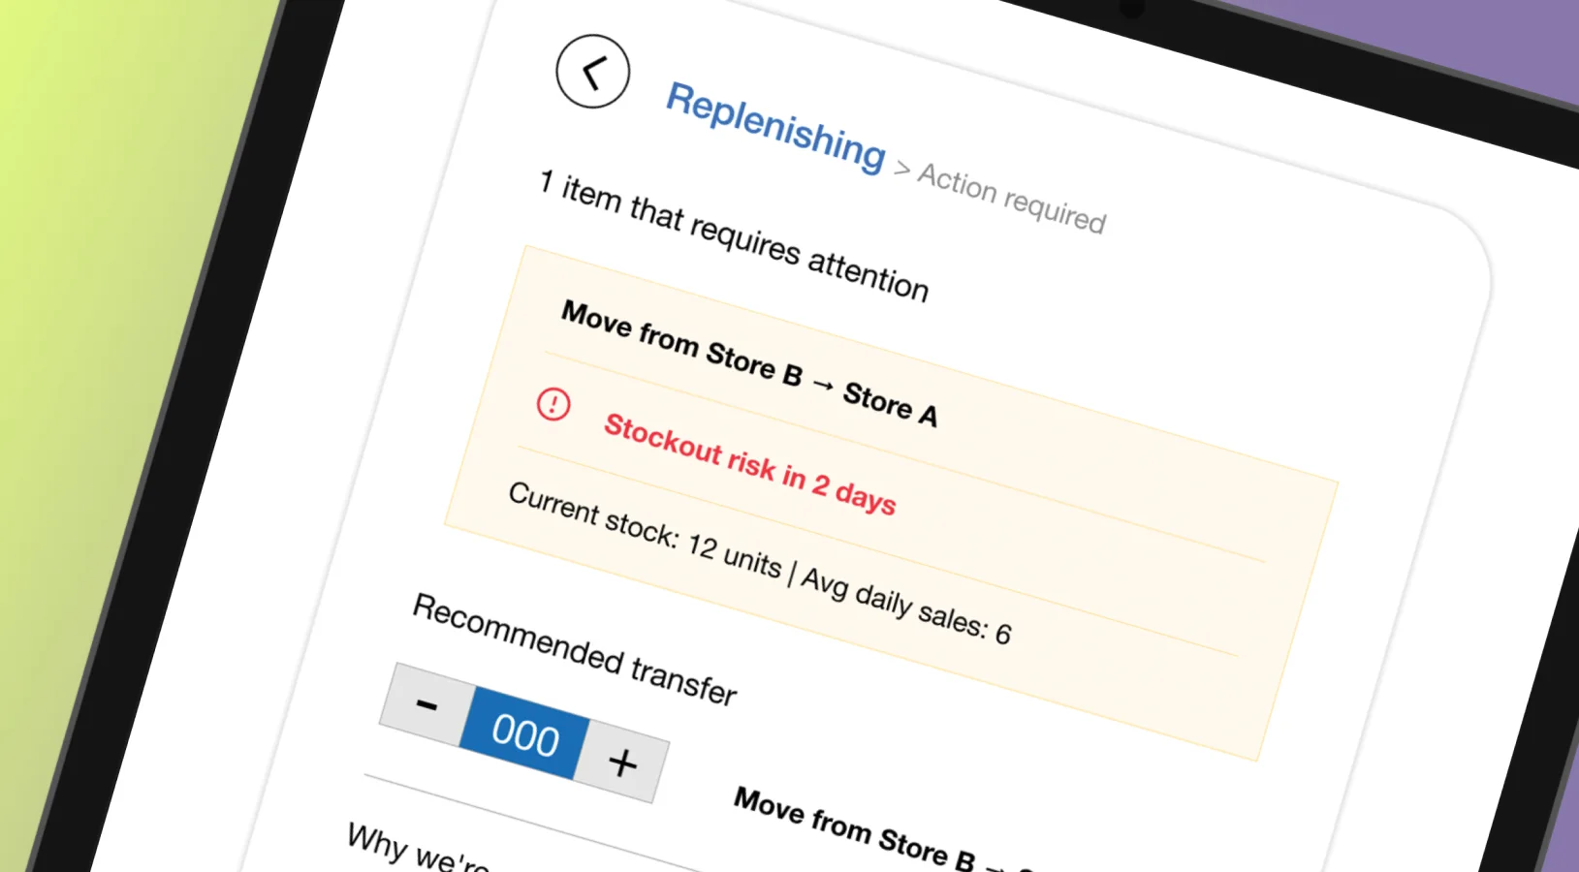Click the breadcrumb separator chevron
The height and width of the screenshot is (872, 1579).
[x=902, y=170]
